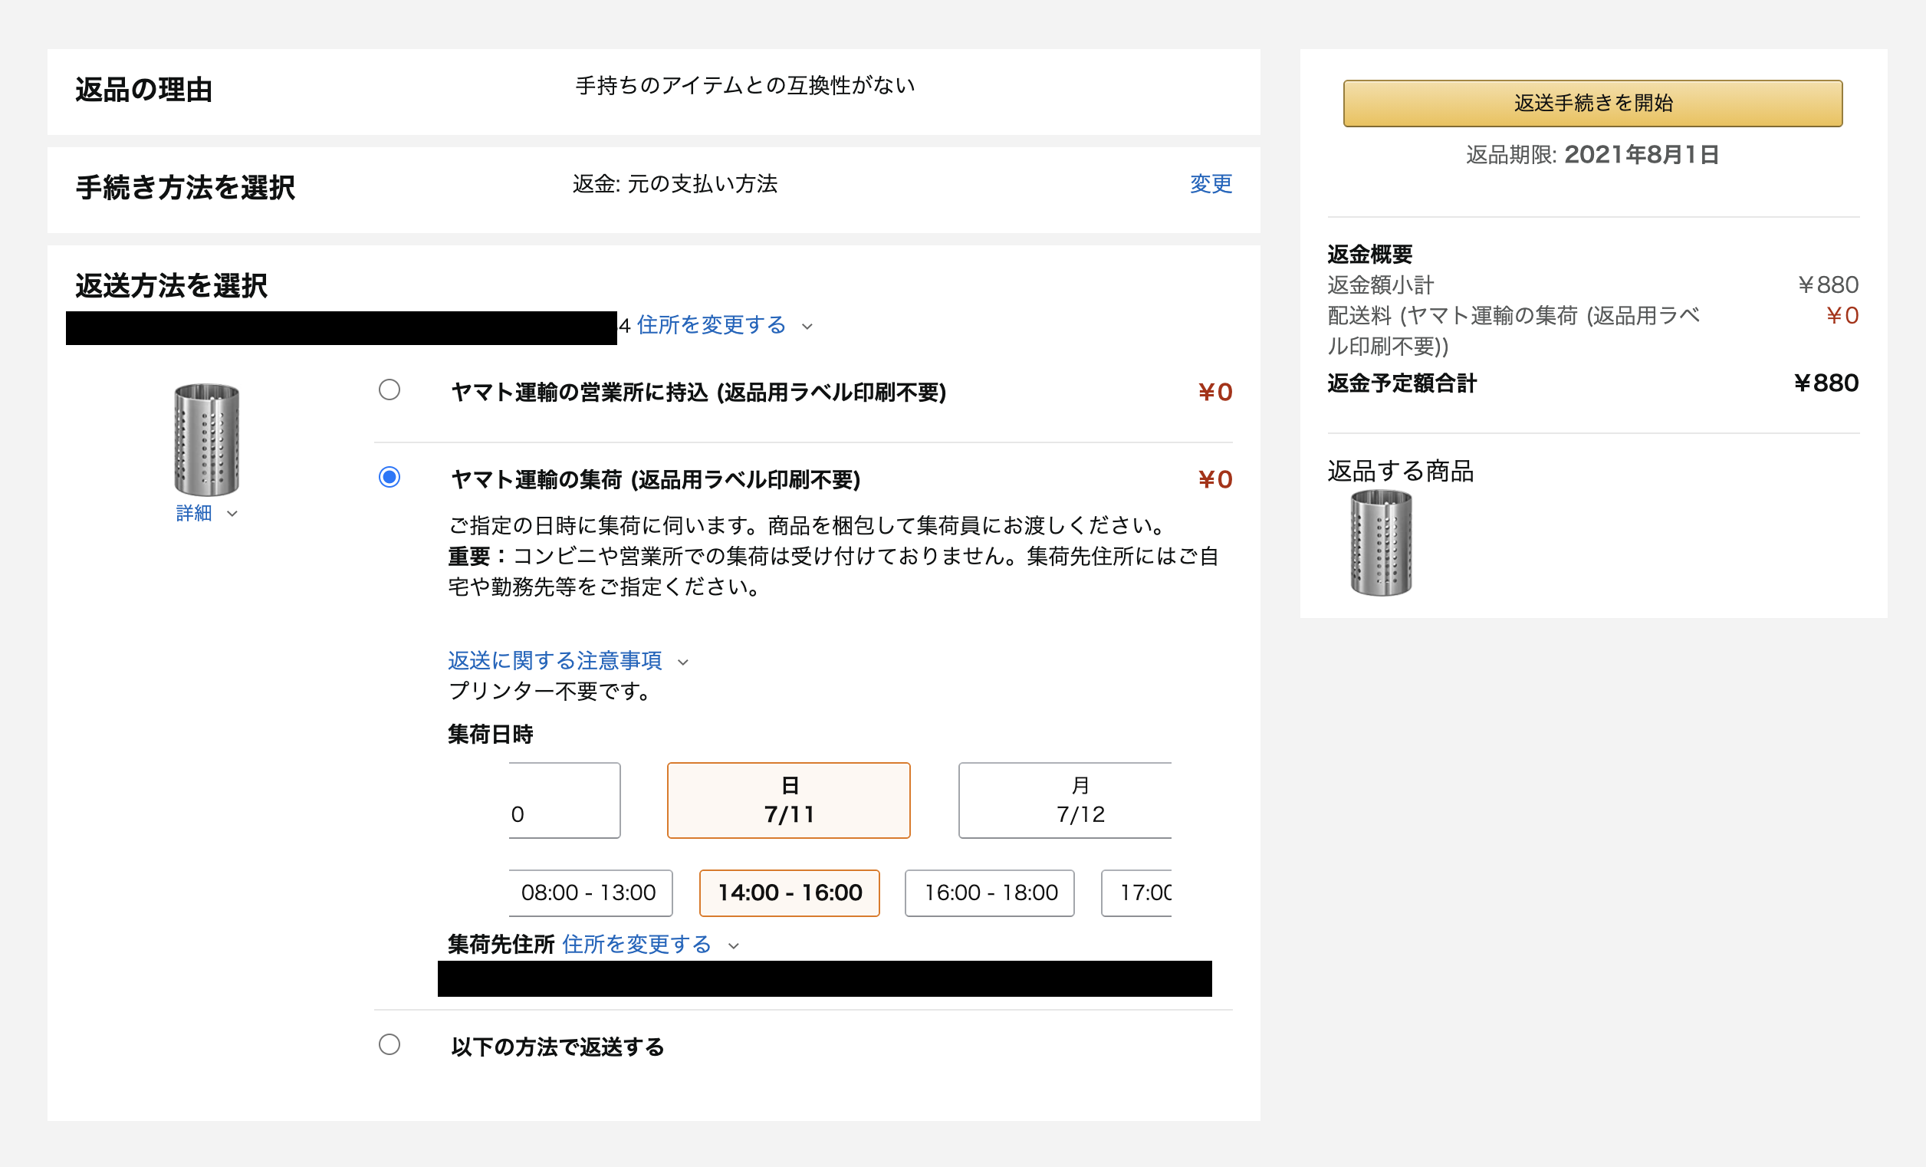
Task: Click chevron next to 返送に関する注意事項
Action: [x=683, y=662]
